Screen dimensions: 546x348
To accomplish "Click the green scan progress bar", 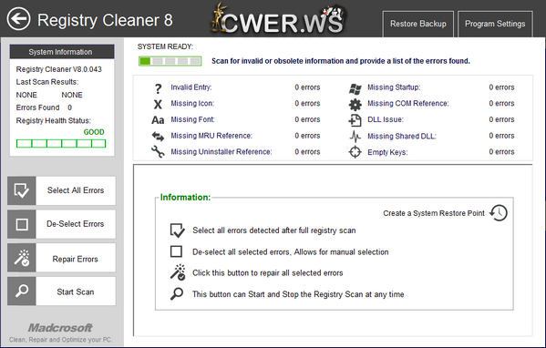I will point(170,61).
